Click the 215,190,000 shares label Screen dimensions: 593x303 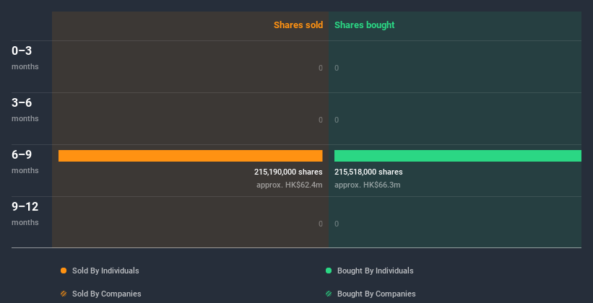pyautogui.click(x=288, y=172)
